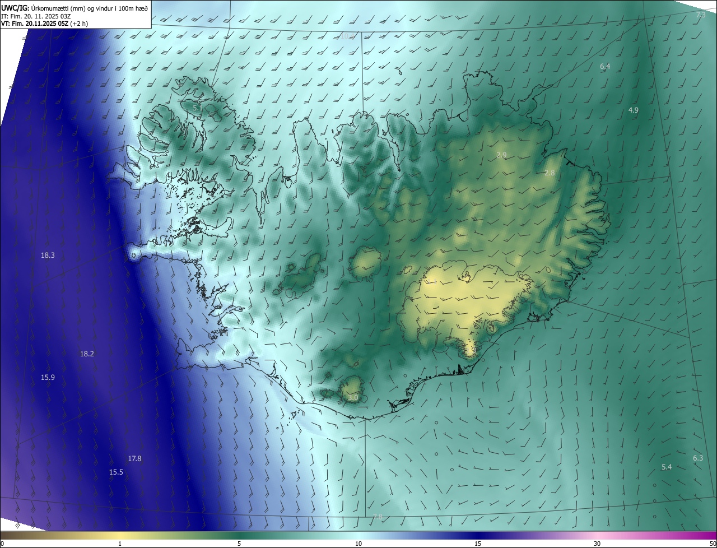717x548 pixels.
Task: Click the colour scale tick label 15
Action: (x=478, y=544)
